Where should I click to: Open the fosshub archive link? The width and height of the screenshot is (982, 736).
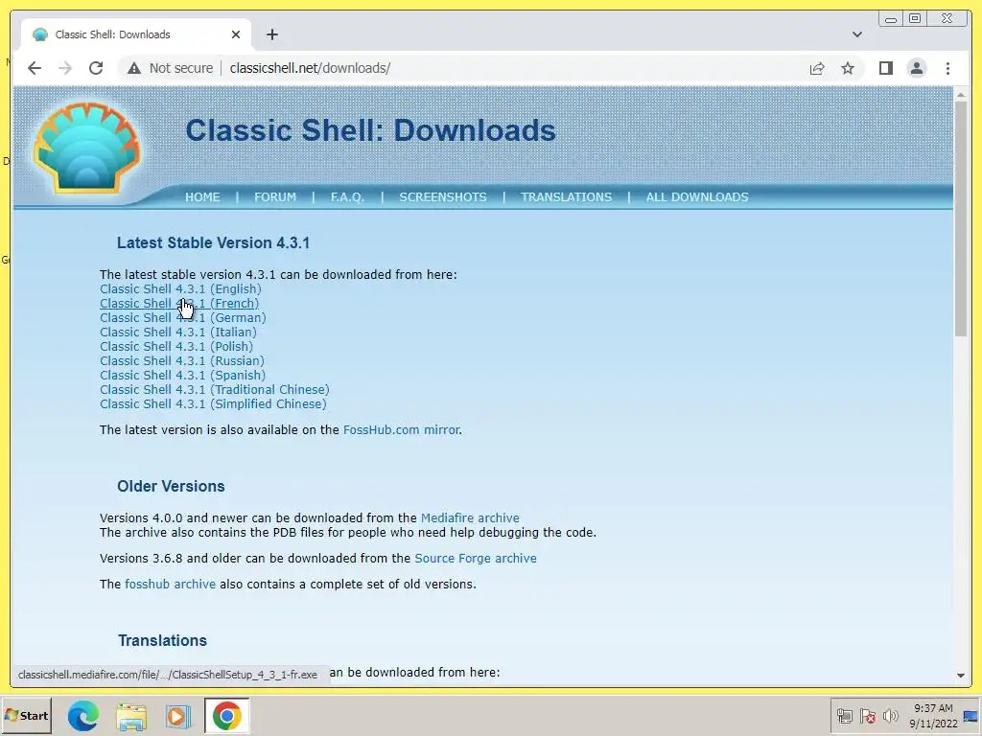pos(170,584)
